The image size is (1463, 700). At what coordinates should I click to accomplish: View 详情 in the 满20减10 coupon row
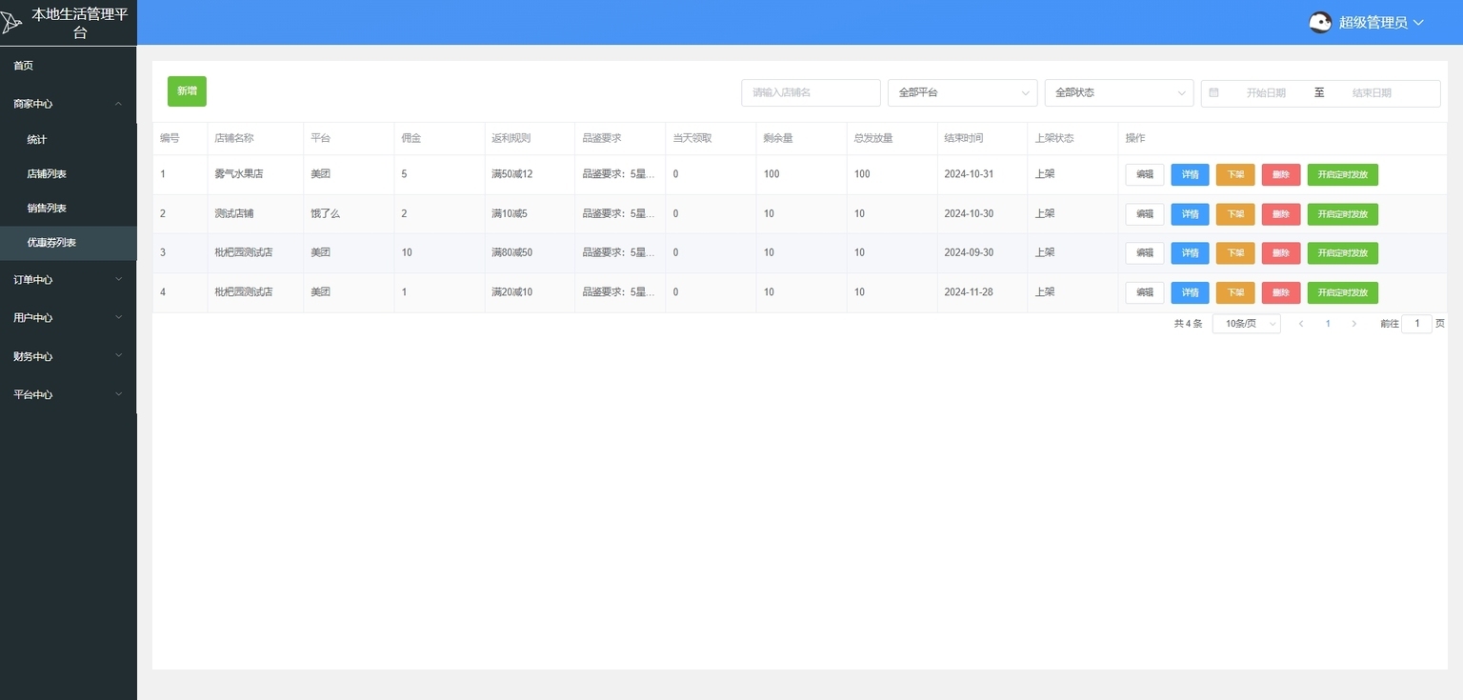pos(1190,292)
